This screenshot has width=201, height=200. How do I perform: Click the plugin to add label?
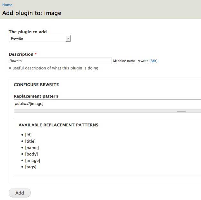[28, 32]
